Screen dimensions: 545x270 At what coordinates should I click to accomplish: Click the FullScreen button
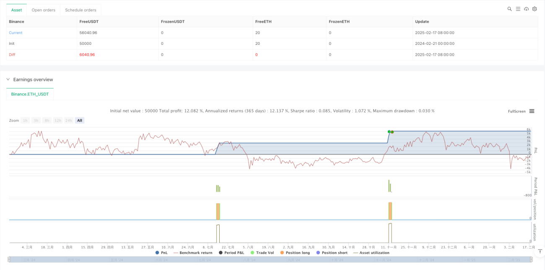[516, 111]
